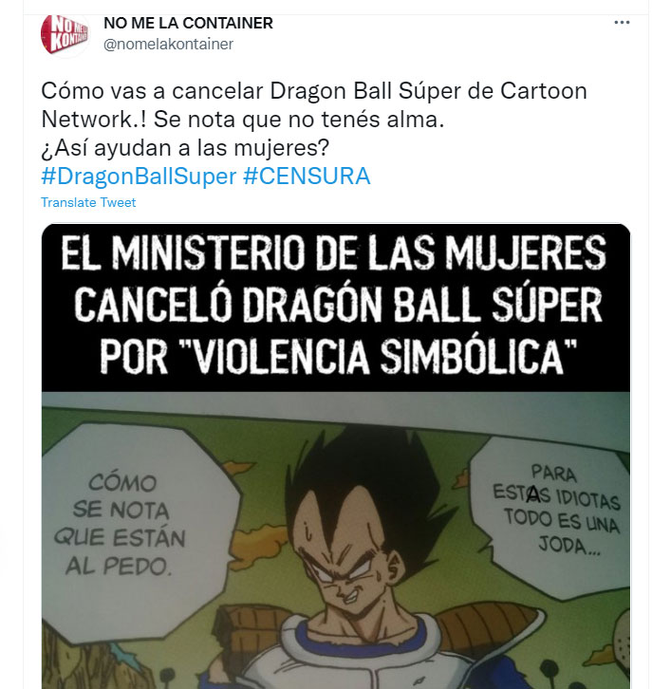Open the #CENSURA hashtag

307,177
